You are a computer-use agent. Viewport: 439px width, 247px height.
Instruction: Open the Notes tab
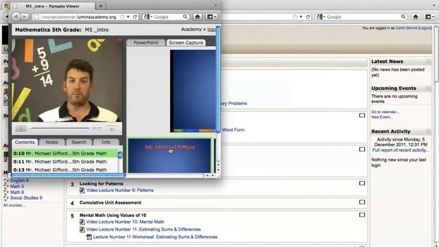point(52,142)
